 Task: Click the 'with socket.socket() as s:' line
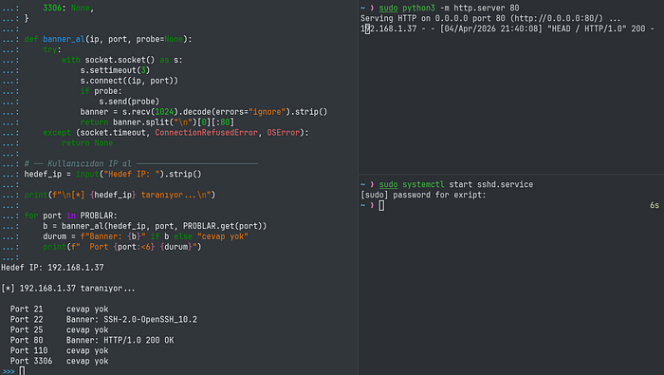[122, 60]
